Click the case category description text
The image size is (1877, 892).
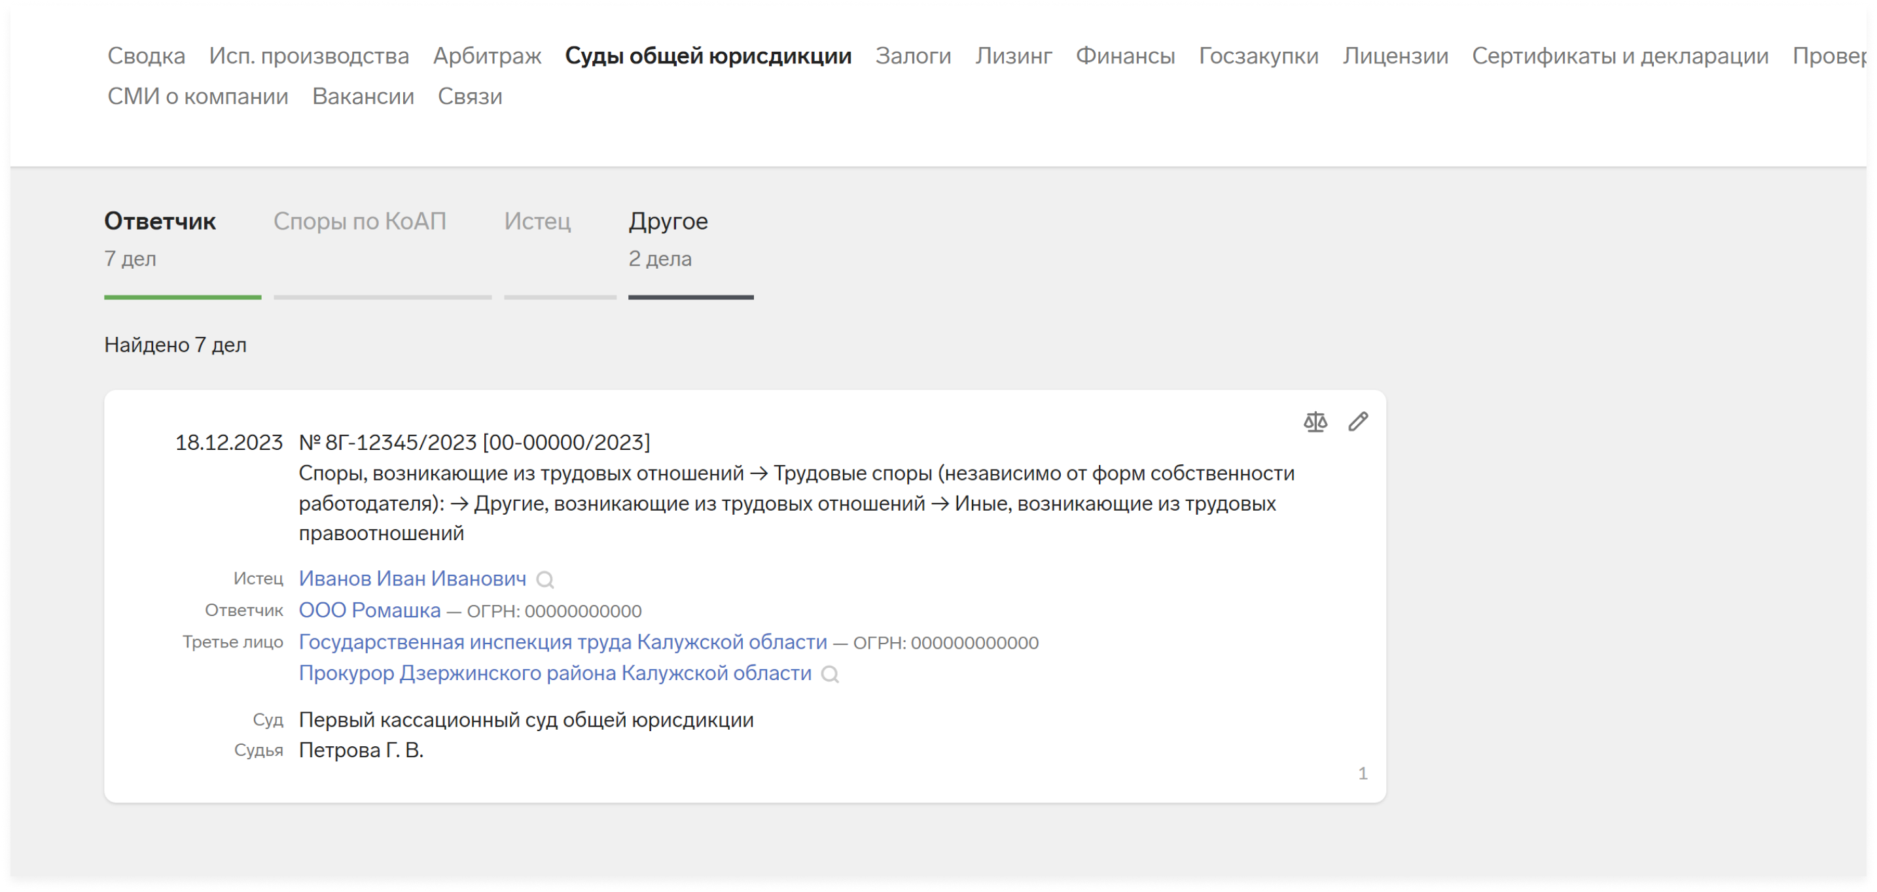[x=796, y=504]
